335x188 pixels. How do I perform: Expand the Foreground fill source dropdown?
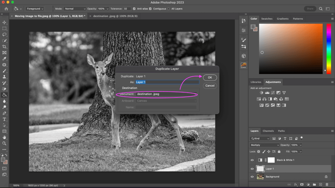pos(35,9)
